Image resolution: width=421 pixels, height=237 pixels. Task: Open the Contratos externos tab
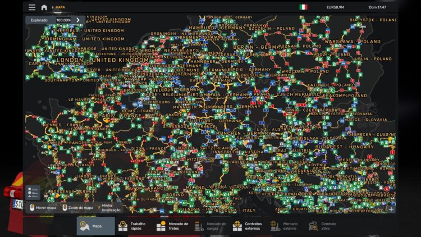coord(248,226)
